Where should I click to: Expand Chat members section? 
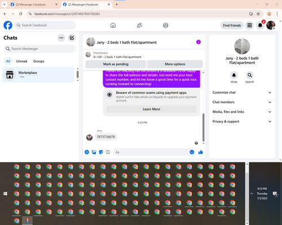tap(242, 102)
